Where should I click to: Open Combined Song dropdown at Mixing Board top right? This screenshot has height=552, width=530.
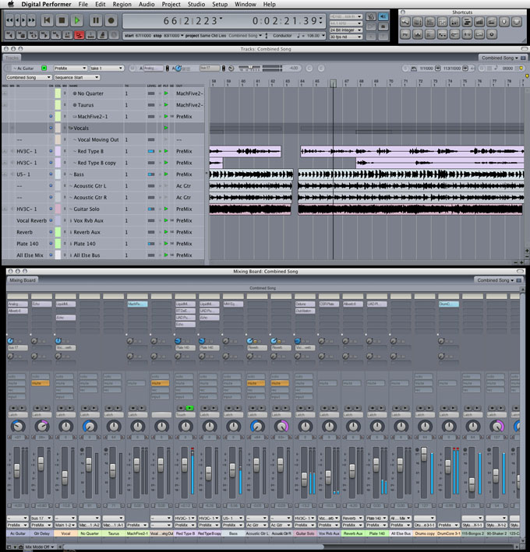click(495, 280)
